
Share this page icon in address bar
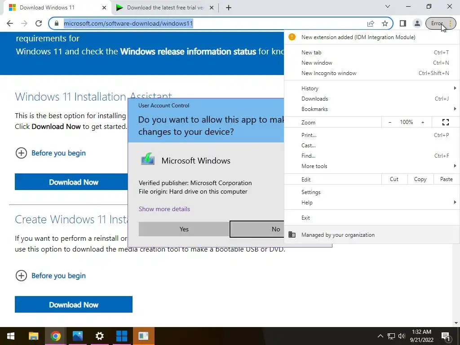tap(371, 23)
